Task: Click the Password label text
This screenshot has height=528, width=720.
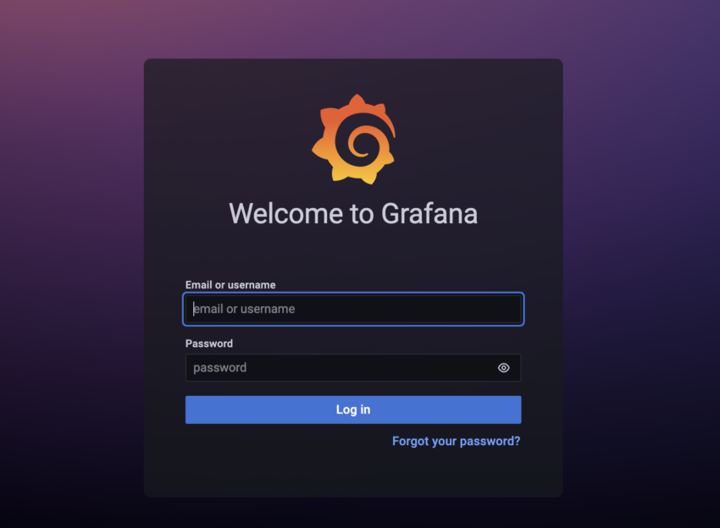Action: click(x=209, y=344)
